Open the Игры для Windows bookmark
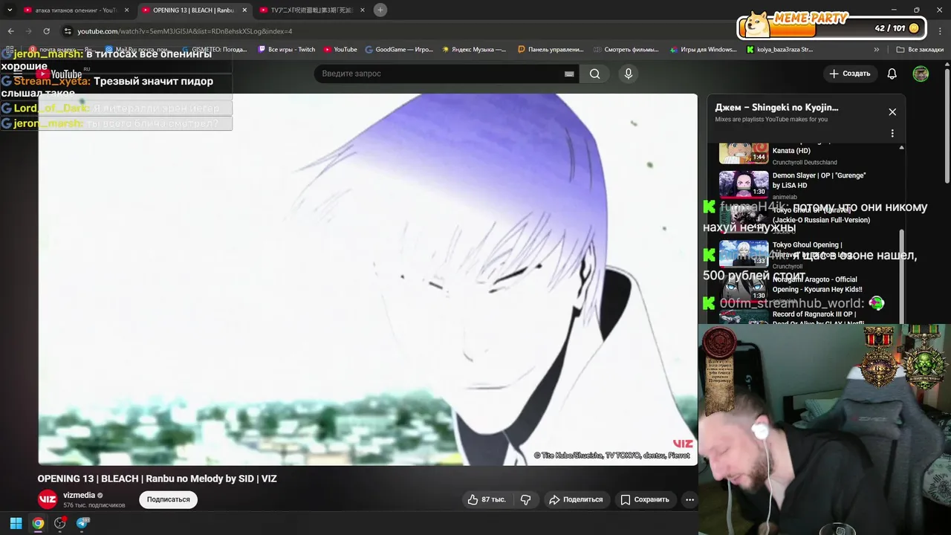 click(703, 50)
